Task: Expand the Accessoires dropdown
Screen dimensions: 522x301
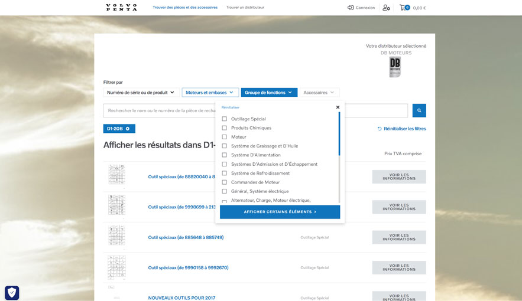Action: coord(319,93)
